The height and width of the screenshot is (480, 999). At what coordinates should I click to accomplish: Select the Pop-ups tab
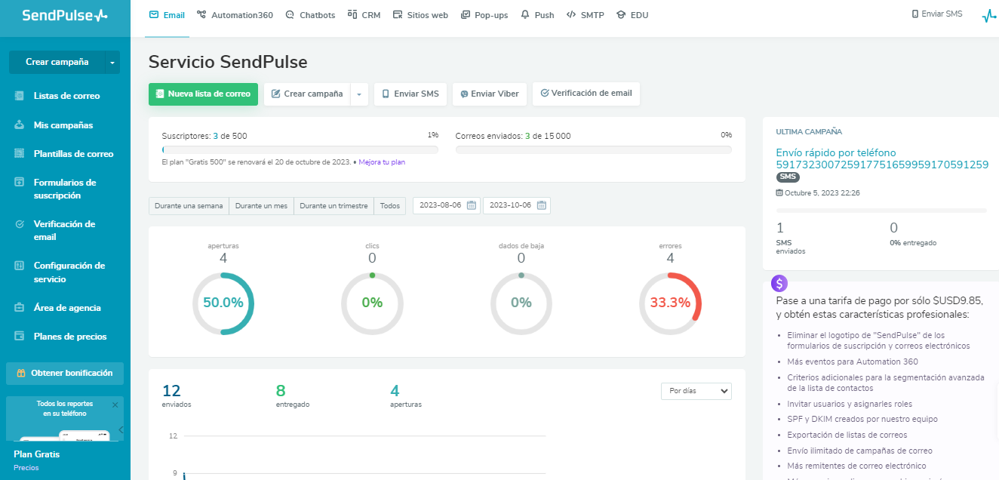tap(484, 14)
